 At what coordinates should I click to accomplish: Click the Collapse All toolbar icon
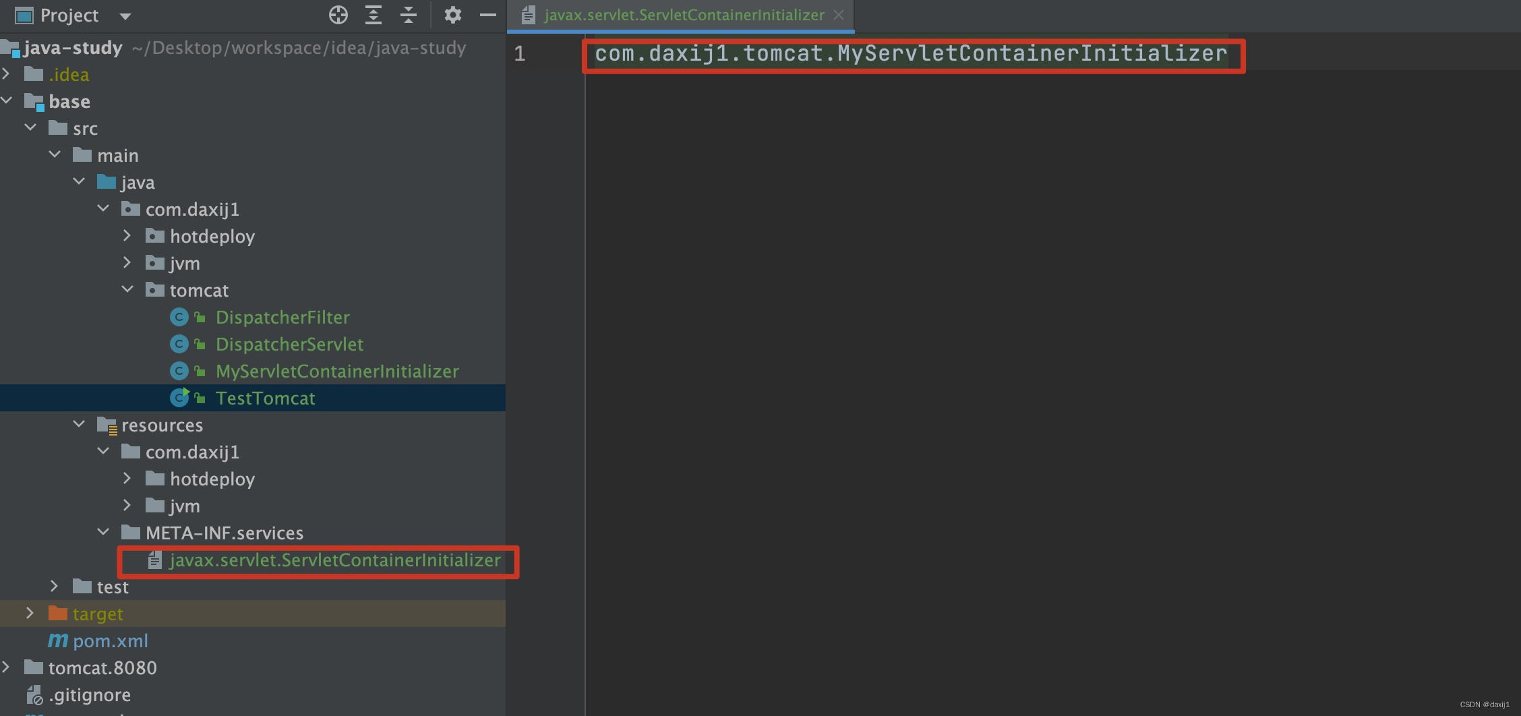pos(409,15)
